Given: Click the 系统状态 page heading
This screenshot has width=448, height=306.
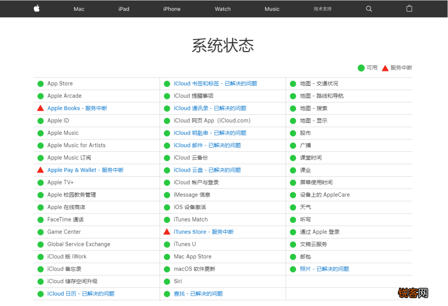Looking at the screenshot, I should pyautogui.click(x=223, y=45).
